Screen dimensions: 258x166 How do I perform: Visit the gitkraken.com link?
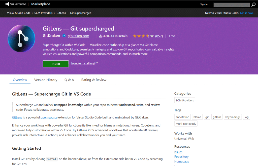pos(78,36)
